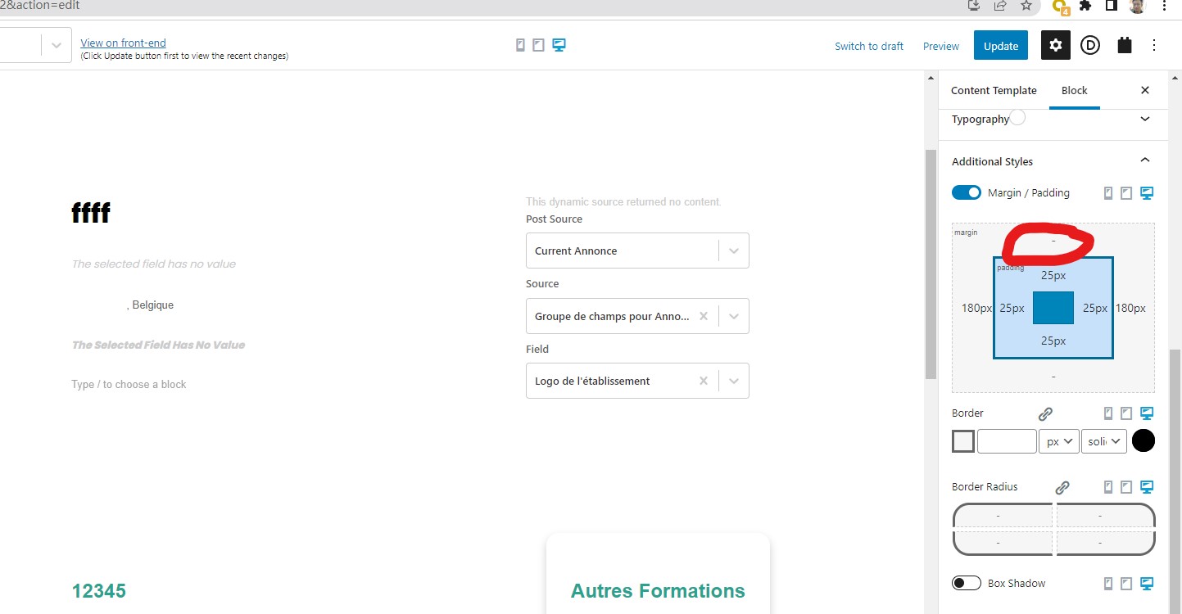
Task: Toggle the Border Radius link corners chain icon
Action: pyautogui.click(x=1062, y=487)
